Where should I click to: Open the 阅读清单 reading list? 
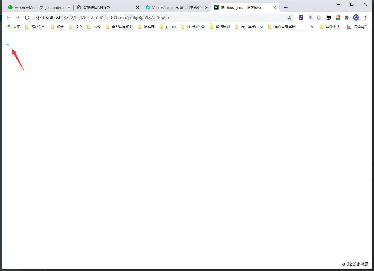(357, 27)
